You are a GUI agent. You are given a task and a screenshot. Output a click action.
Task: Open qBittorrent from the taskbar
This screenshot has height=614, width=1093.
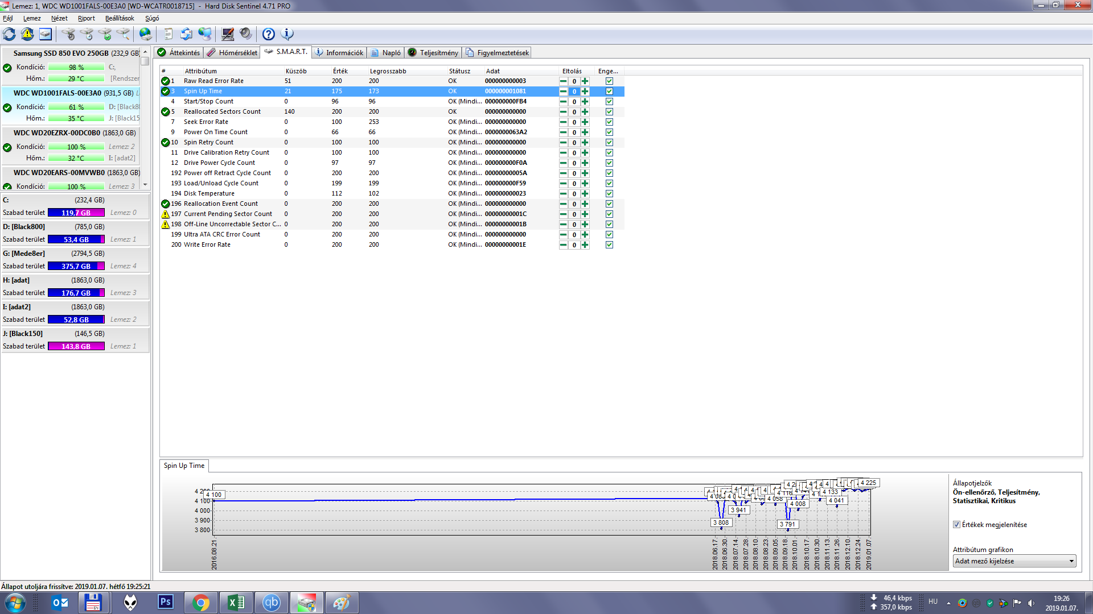pyautogui.click(x=271, y=603)
